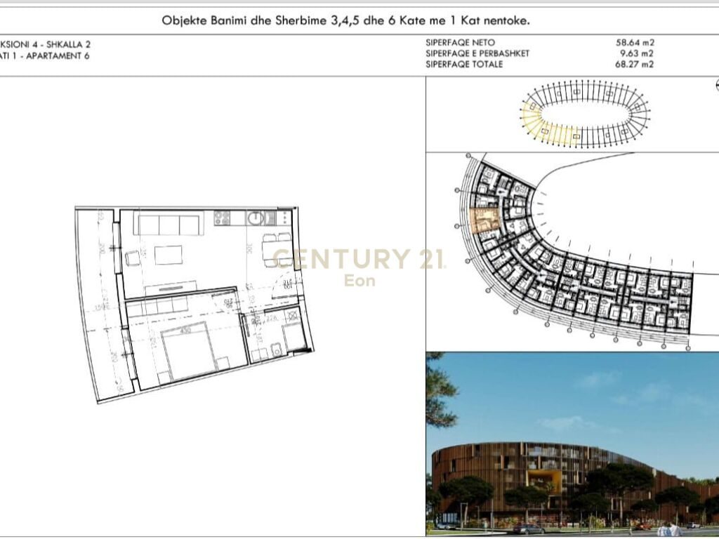This screenshot has width=719, height=539.
Task: Select the orange highlighted apartment in the section plan
Action: [485, 221]
